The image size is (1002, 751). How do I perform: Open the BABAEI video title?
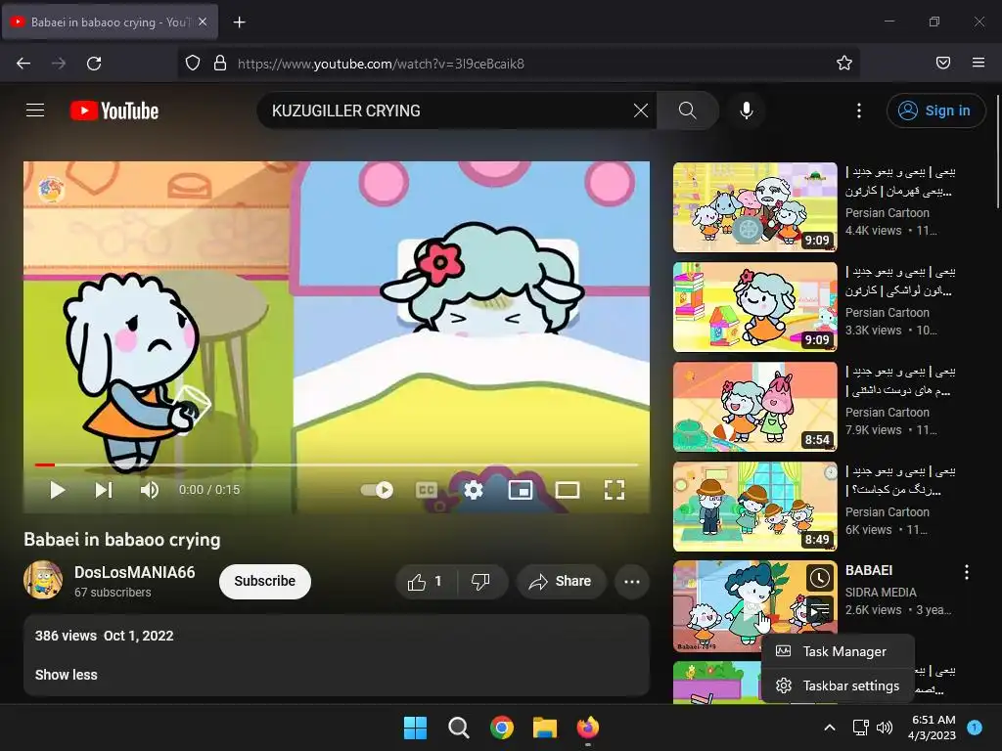[869, 570]
